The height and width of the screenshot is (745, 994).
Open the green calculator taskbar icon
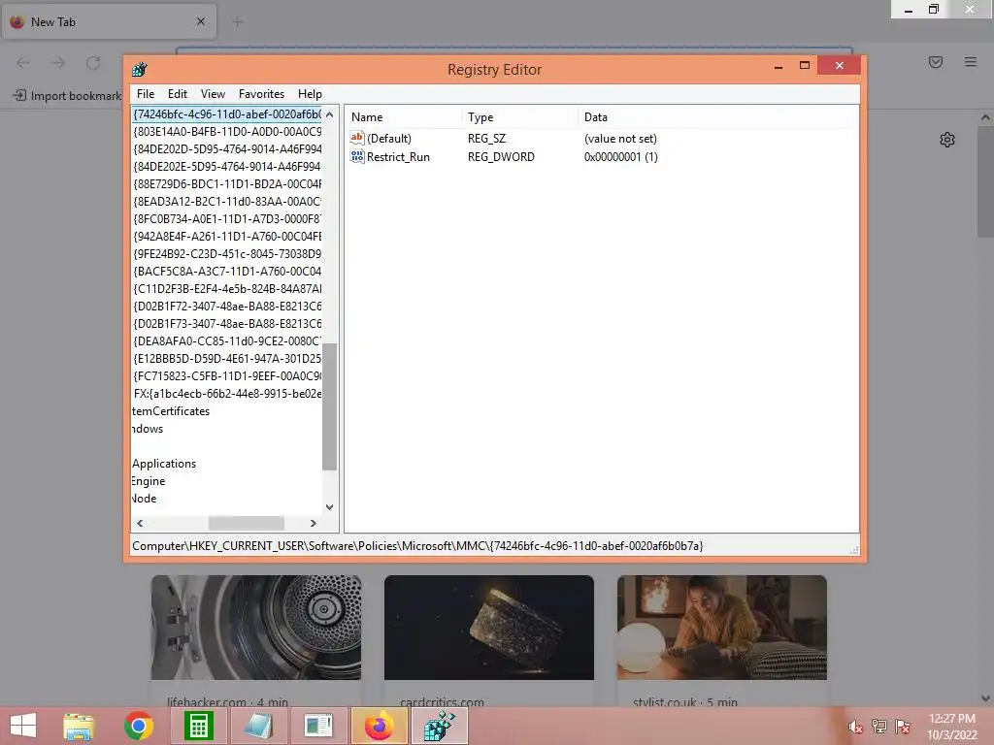tap(198, 726)
